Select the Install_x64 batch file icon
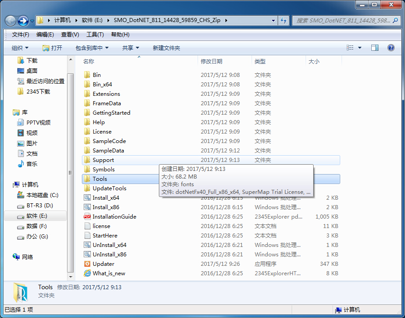Viewport: 405px width, 318px height. click(87, 198)
